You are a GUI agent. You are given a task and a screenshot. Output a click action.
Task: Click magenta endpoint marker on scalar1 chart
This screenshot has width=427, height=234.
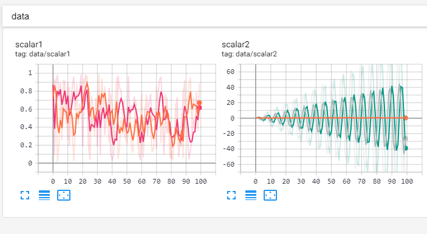pos(200,108)
